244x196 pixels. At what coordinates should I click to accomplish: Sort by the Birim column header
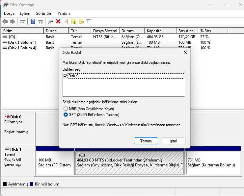click(22, 31)
